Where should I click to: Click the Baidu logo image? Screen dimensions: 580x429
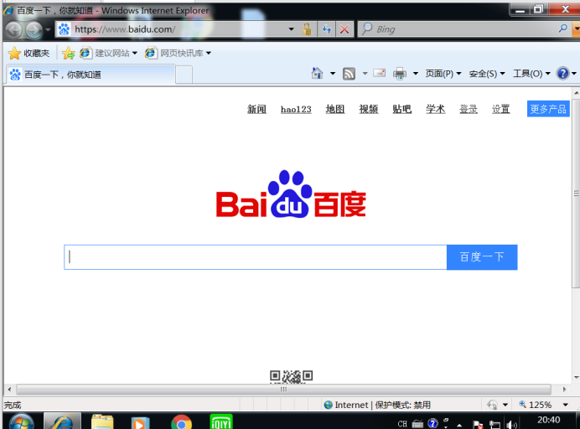[x=291, y=194]
